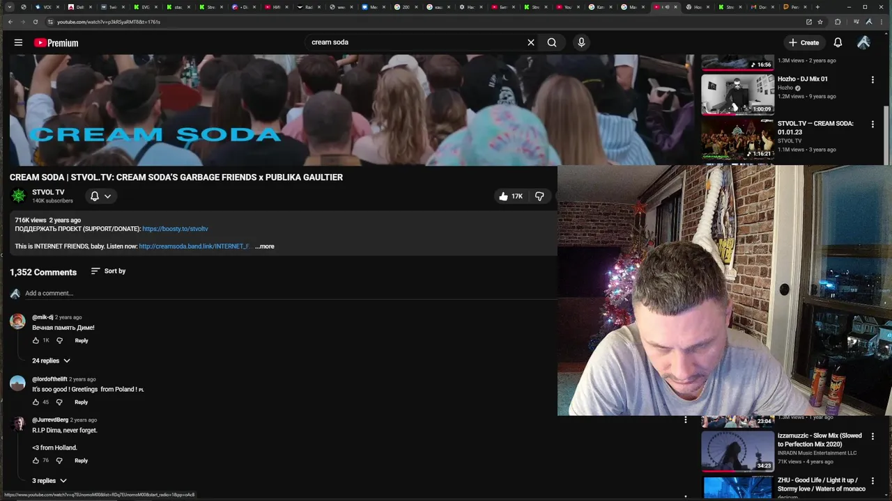Open Hozho DJ Mix 01 thumbnail

point(737,94)
